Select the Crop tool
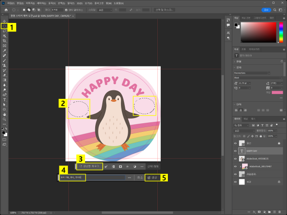287x215 pixels. (x=4, y=41)
